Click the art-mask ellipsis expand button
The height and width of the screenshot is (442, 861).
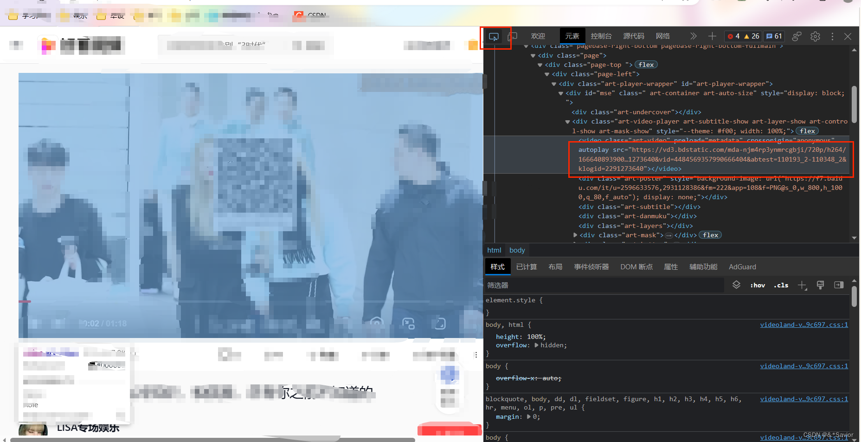tap(668, 235)
